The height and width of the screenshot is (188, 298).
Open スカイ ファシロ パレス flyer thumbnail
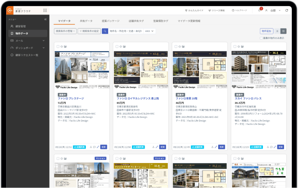tap(259, 70)
